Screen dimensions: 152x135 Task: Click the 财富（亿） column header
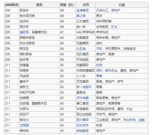click(68, 5)
